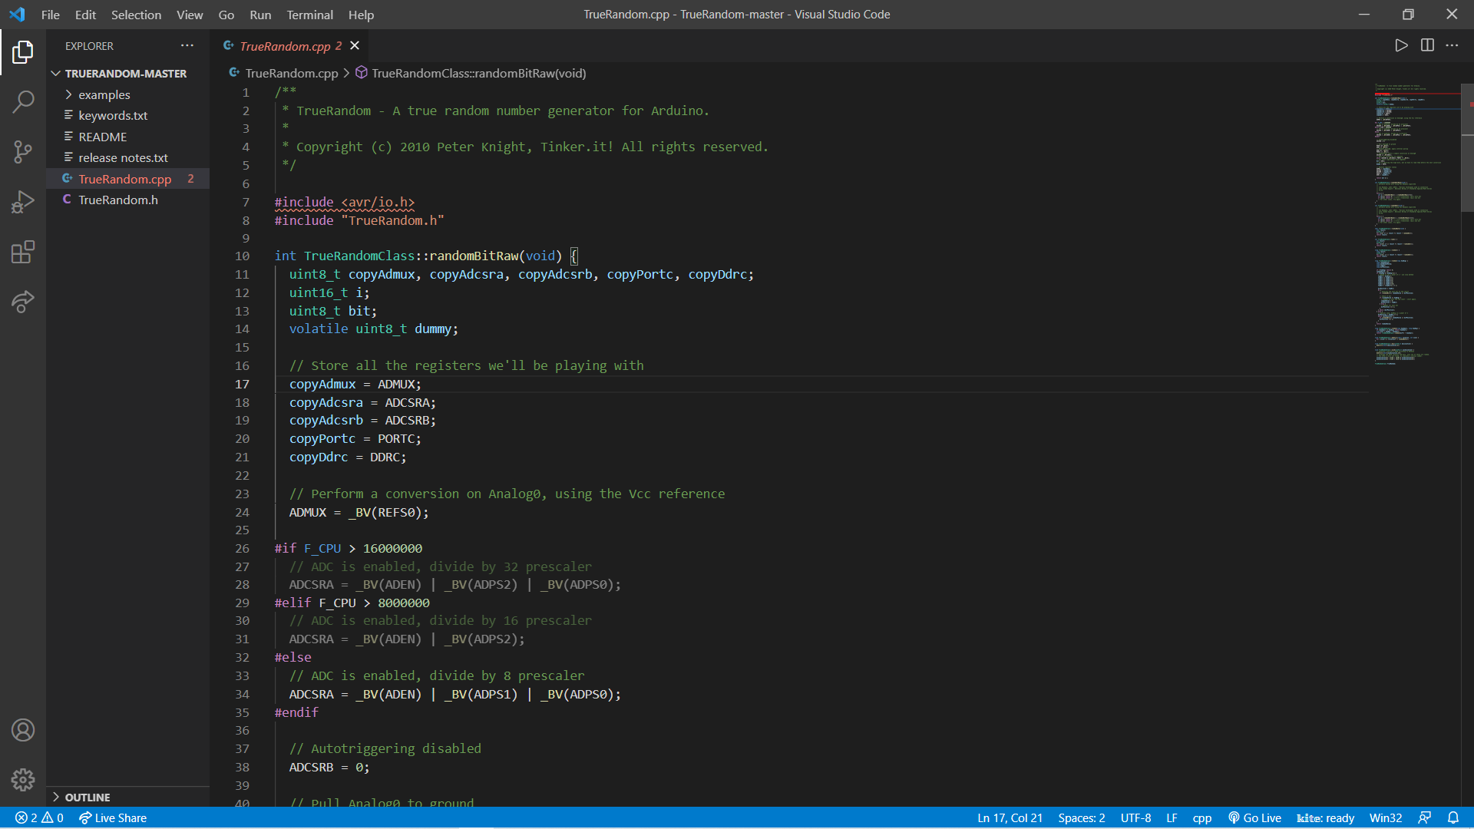1474x829 pixels.
Task: Show notifications via bell icon
Action: coord(1453,817)
